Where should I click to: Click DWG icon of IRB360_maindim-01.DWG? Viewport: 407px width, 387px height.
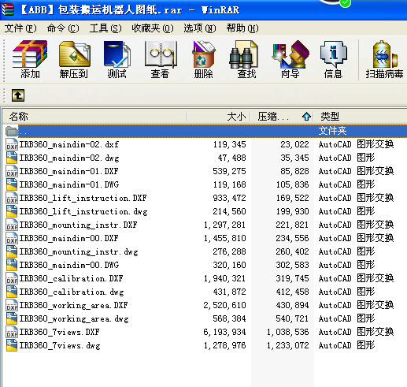[x=12, y=184]
